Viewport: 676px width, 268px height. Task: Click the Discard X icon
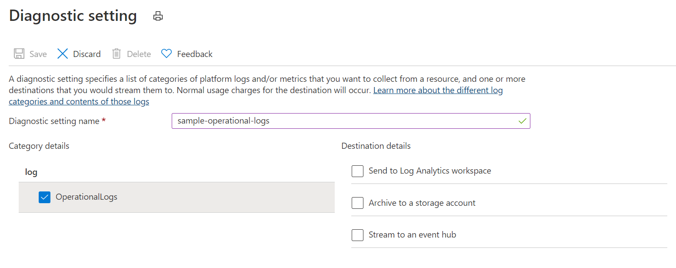tap(63, 54)
